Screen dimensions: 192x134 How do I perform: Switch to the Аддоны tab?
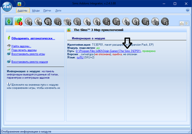[x=22, y=11]
